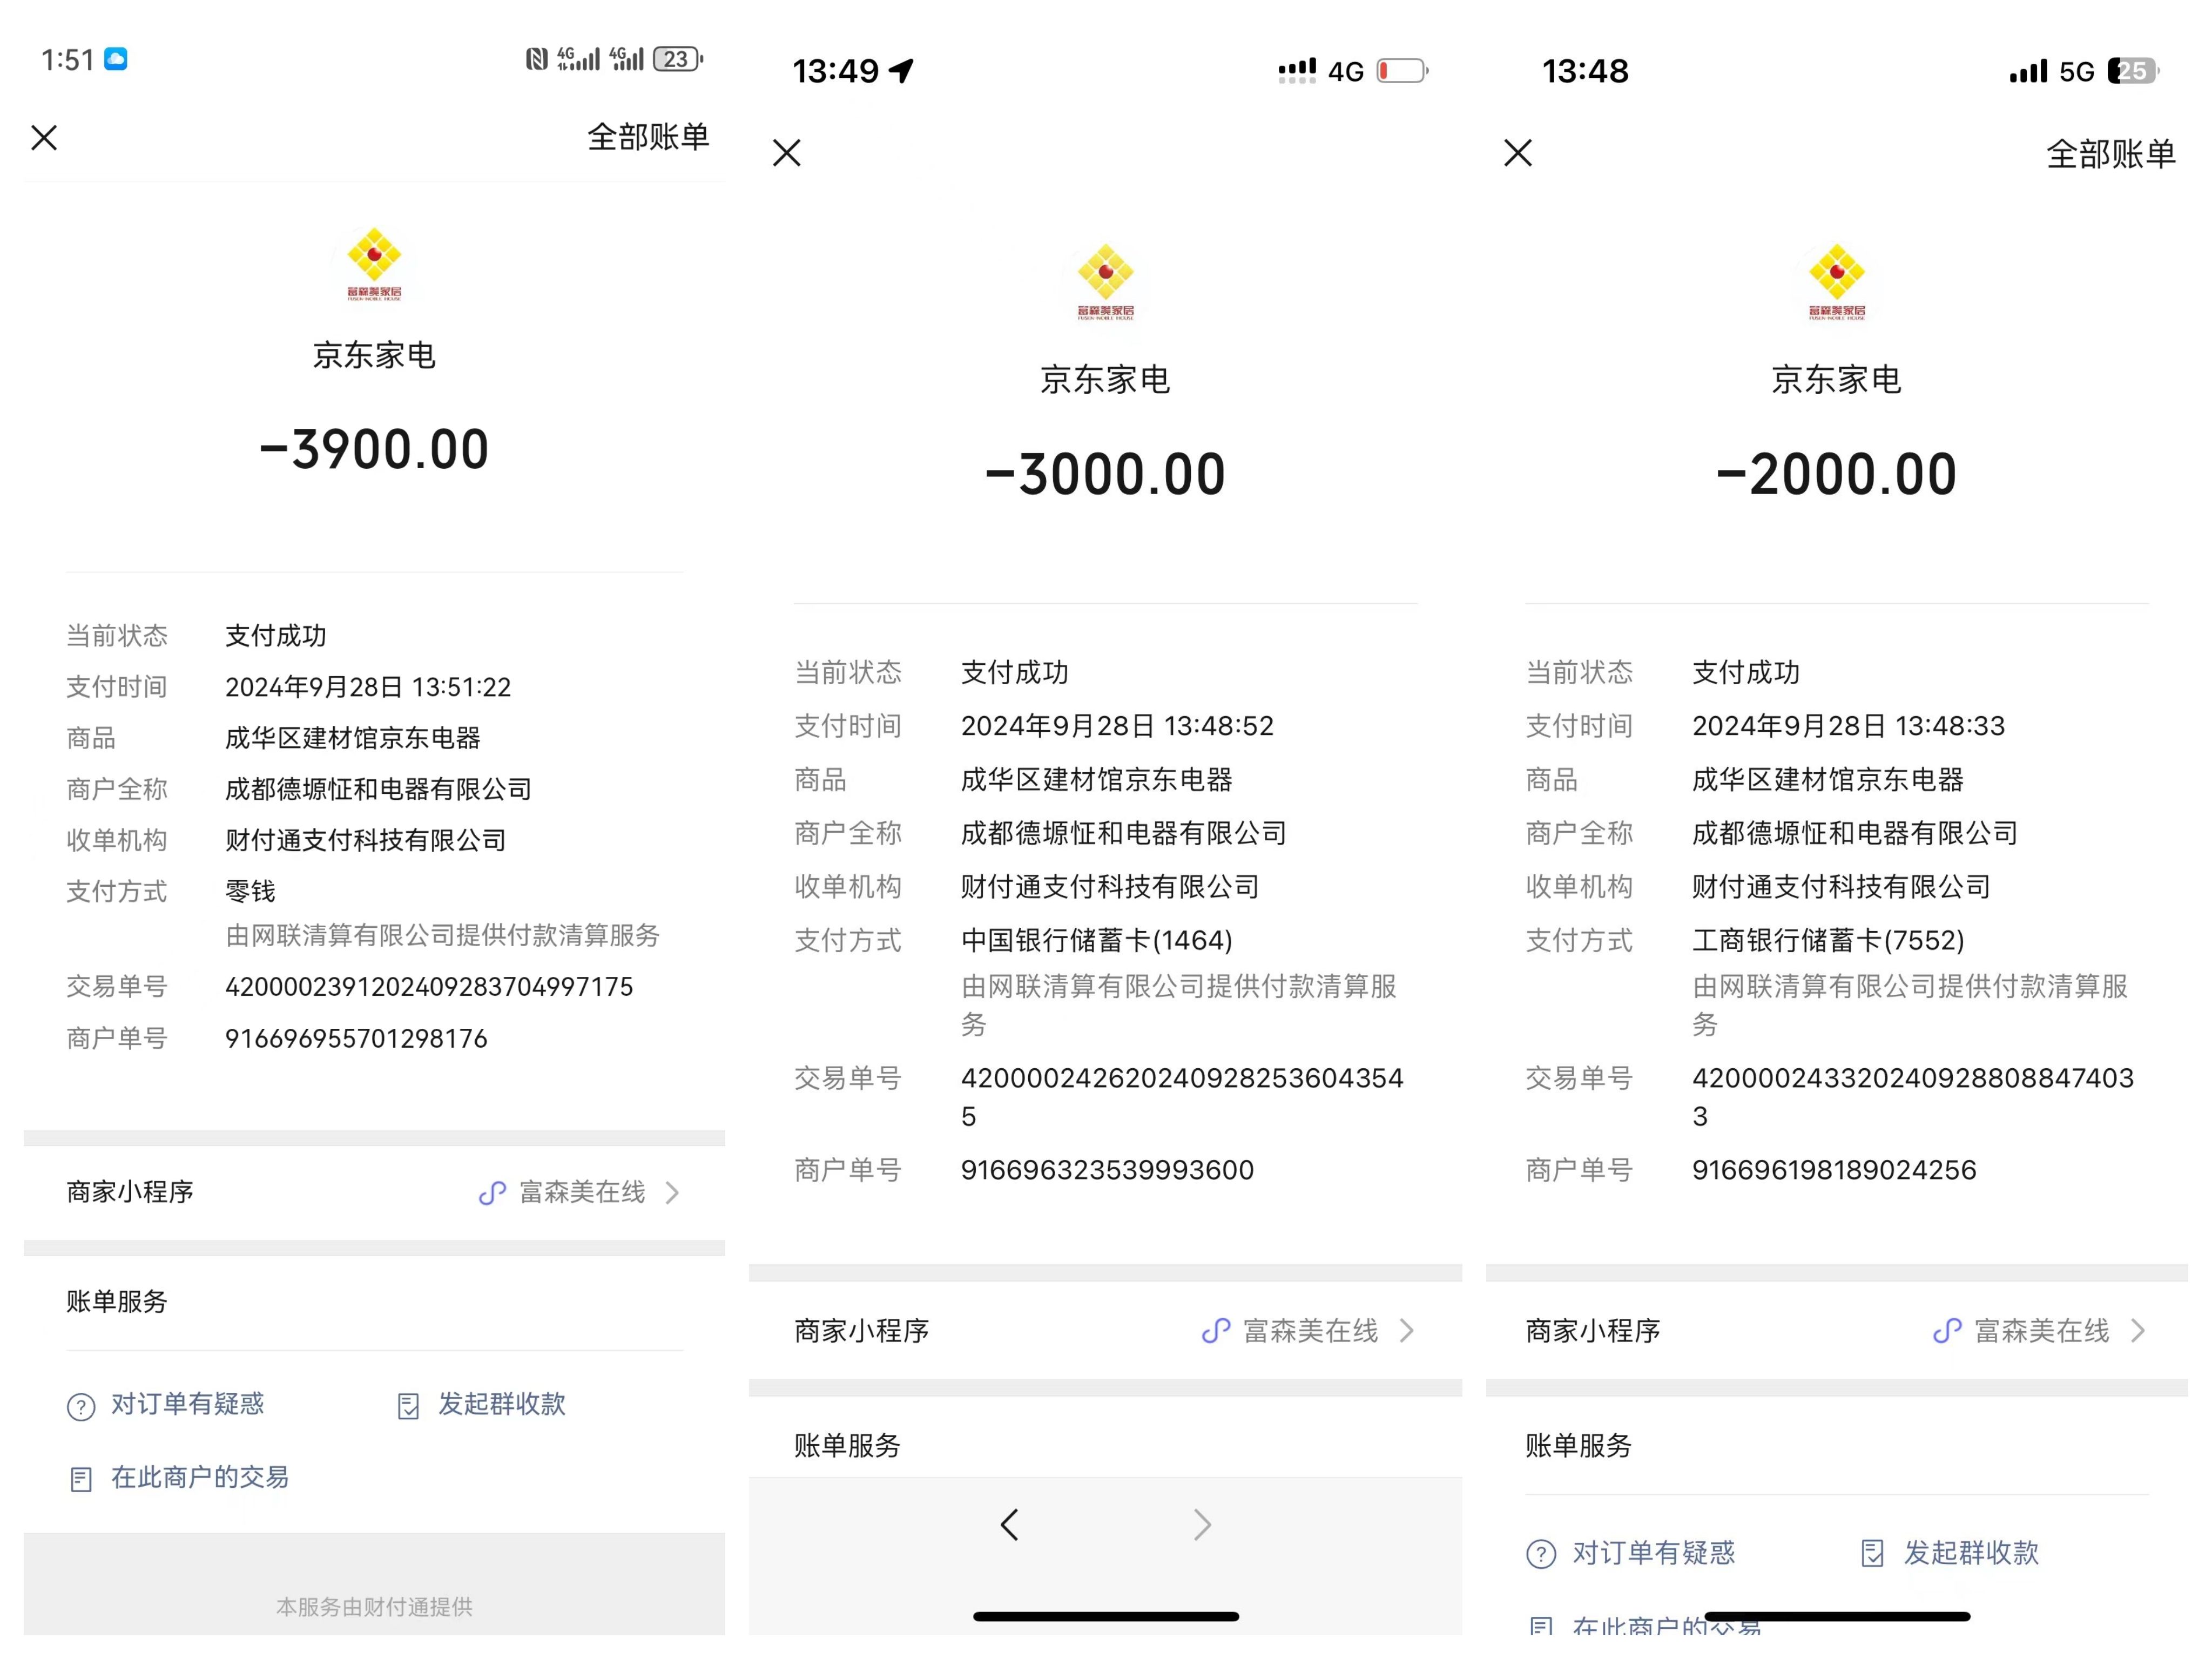This screenshot has height=1659, width=2212.
Task: Tap home indicator bar on middle screen
Action: (x=1106, y=1616)
